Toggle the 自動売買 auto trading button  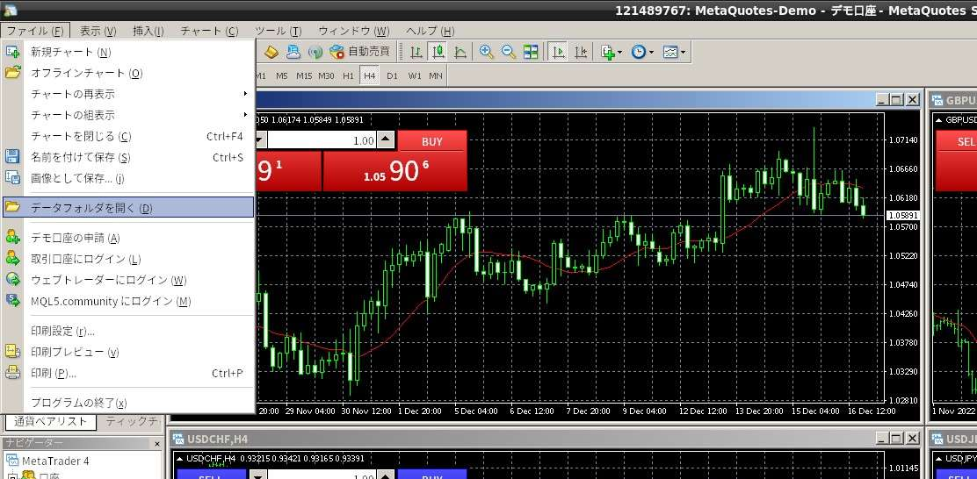tap(360, 53)
